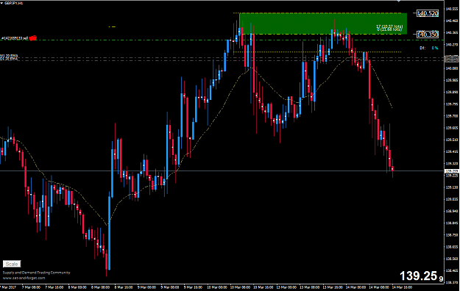
Task: Click the 140.460 price axis label
Action: [x=452, y=21]
